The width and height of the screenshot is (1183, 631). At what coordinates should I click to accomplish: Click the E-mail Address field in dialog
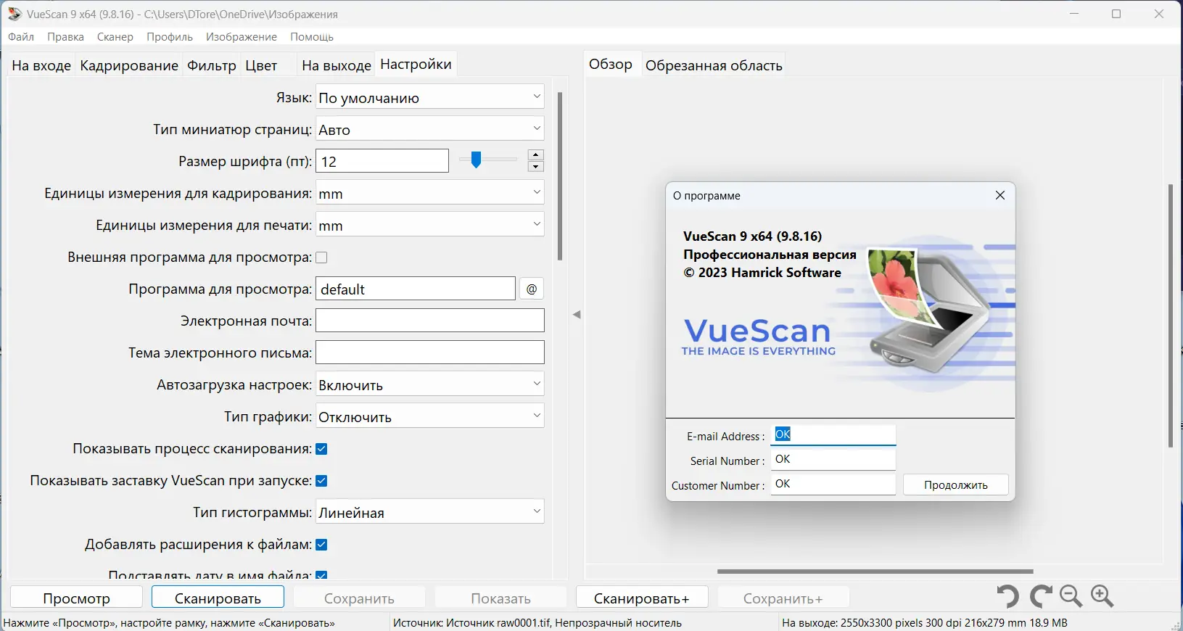coord(833,434)
